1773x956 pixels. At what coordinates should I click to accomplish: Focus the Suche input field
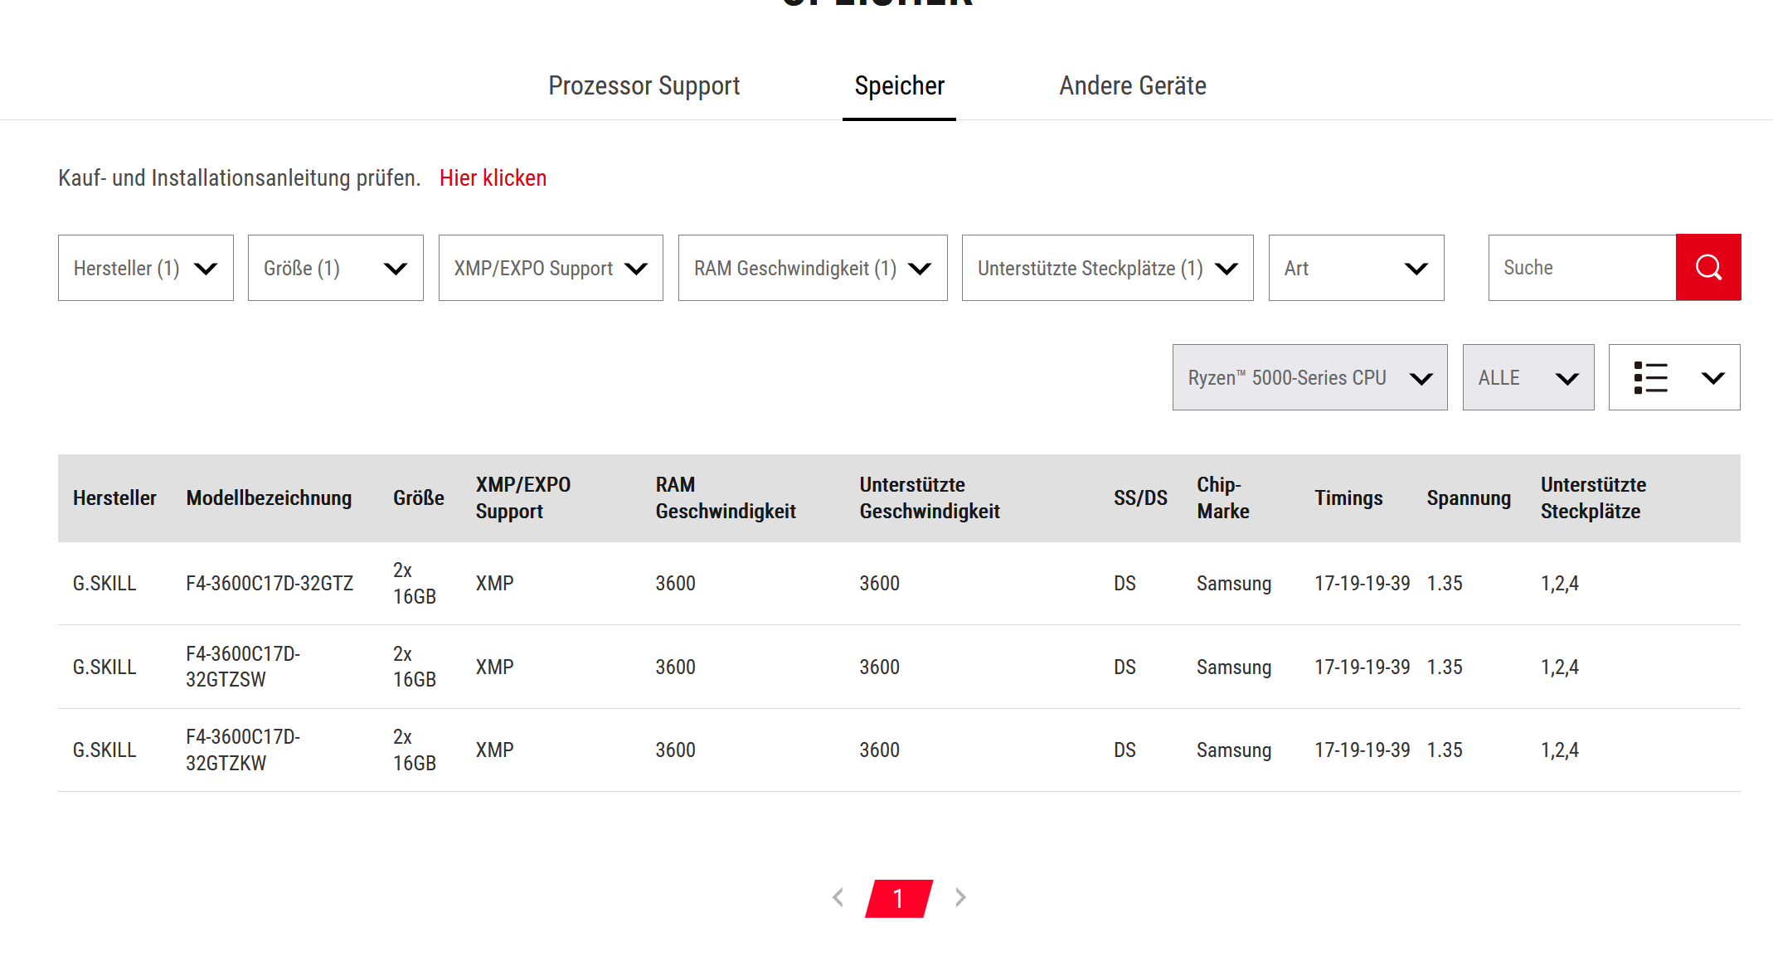click(1581, 267)
